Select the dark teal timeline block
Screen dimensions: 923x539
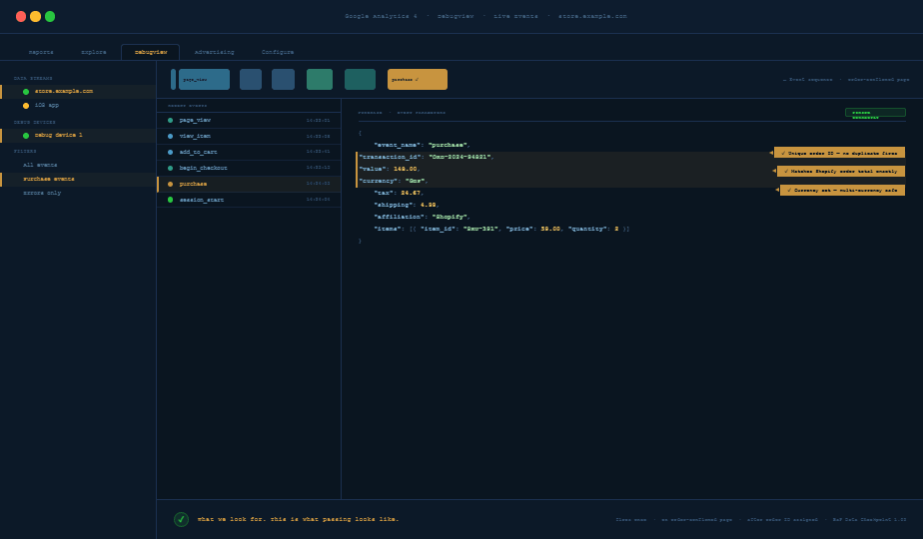[x=361, y=80]
